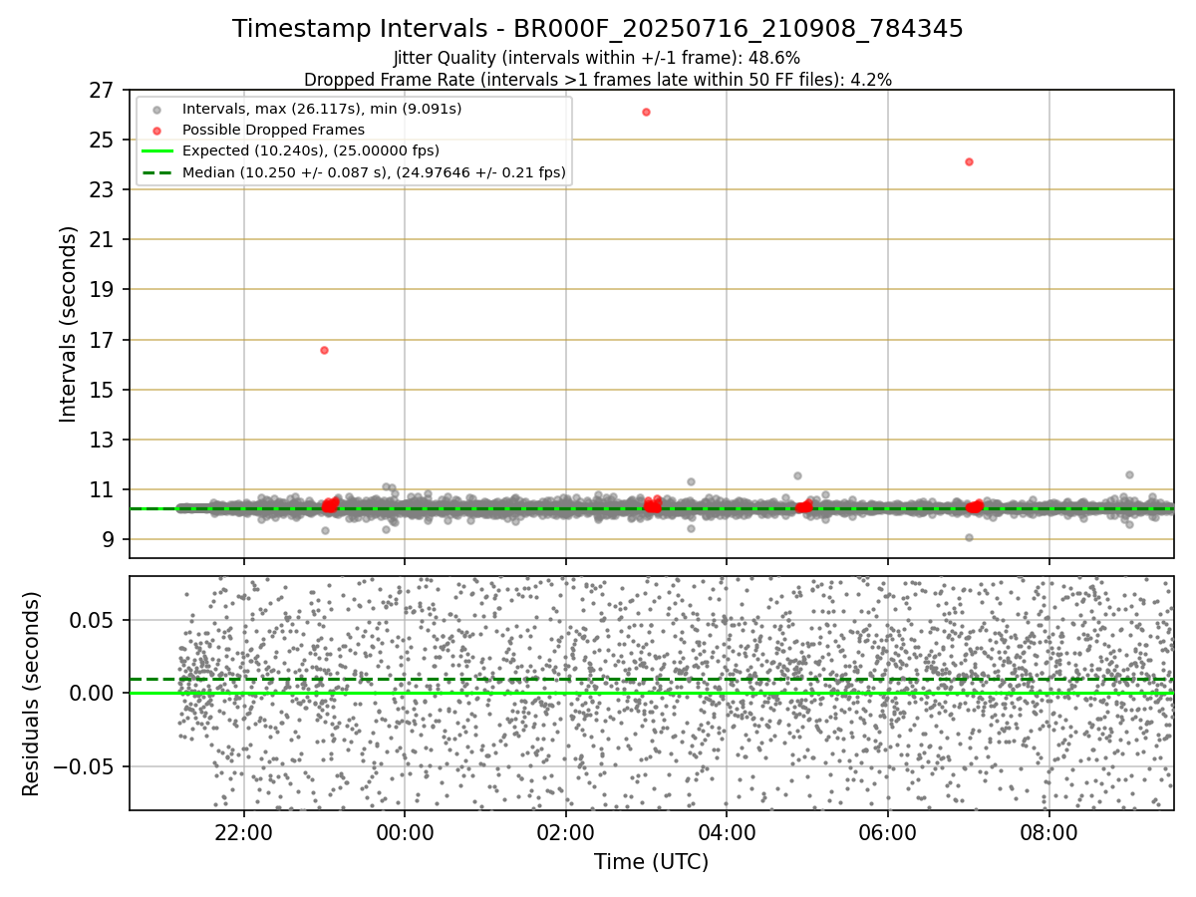
Task: Click legend entry 'Intervals, max (26.117s), min (9.091s)'
Action: [x=321, y=108]
